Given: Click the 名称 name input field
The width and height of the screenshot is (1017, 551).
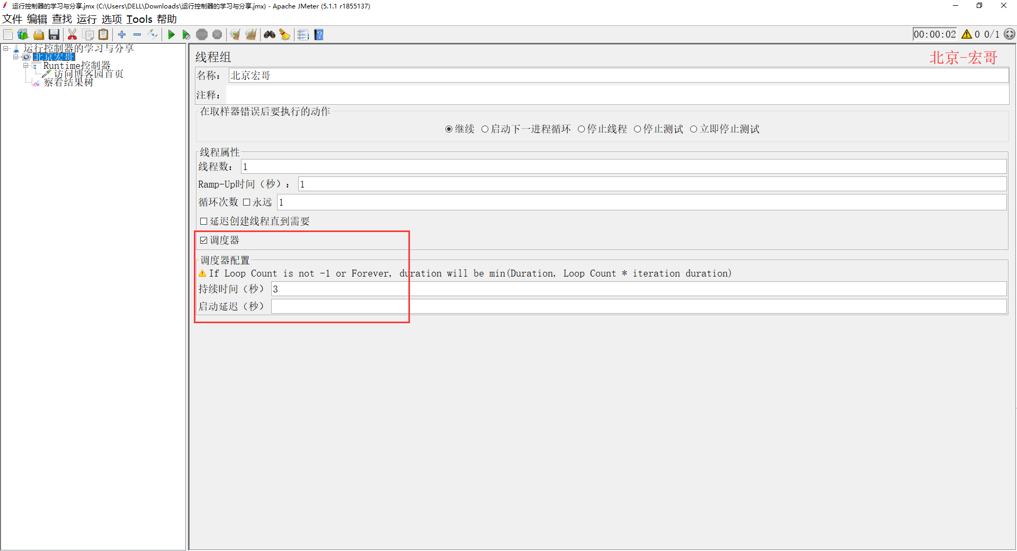Looking at the screenshot, I should pos(619,75).
